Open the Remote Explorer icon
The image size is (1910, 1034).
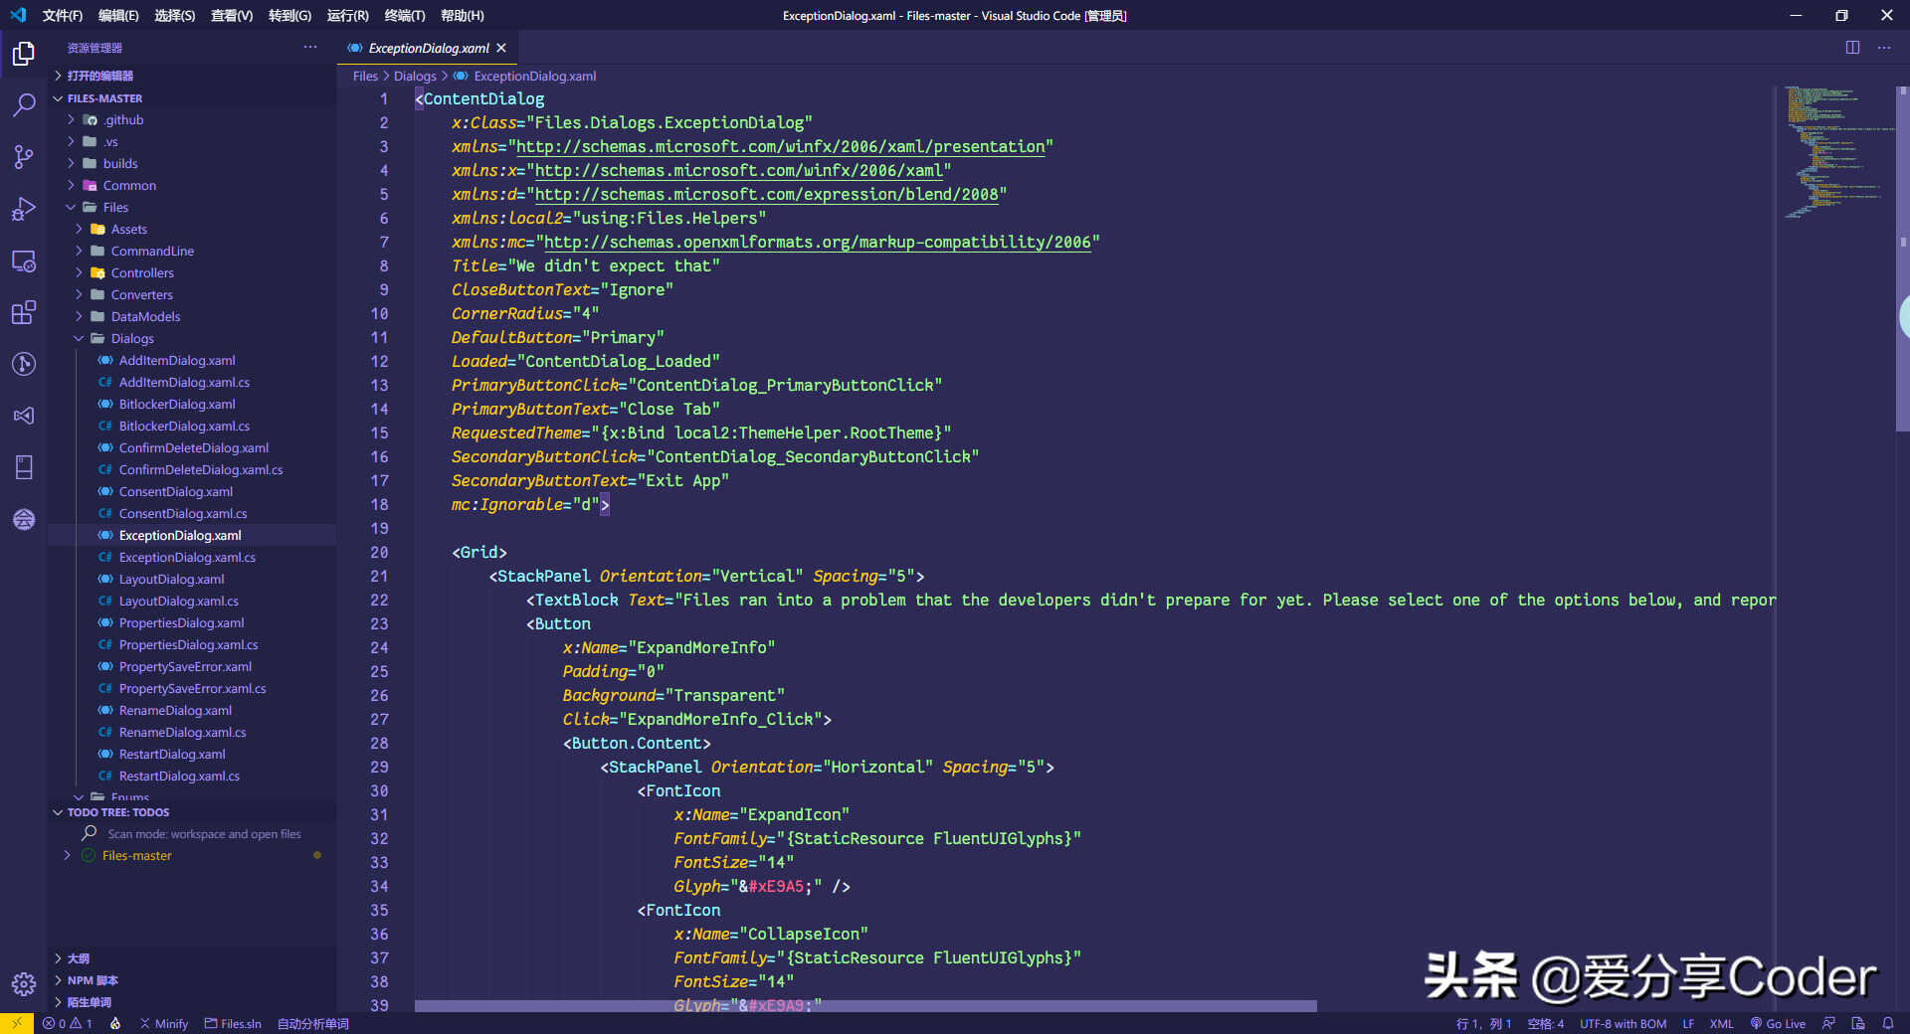point(24,261)
